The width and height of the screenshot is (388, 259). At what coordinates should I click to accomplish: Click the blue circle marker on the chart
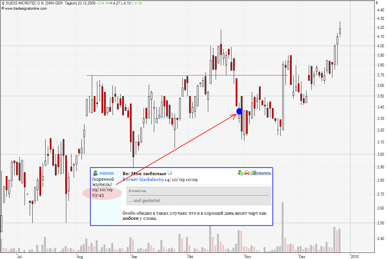[239, 111]
